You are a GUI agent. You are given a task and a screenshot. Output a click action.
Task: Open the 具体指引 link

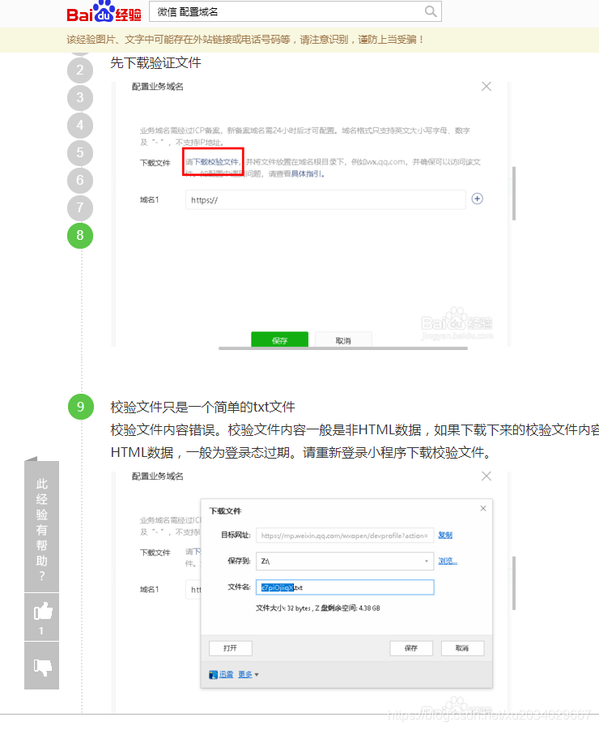(x=307, y=173)
